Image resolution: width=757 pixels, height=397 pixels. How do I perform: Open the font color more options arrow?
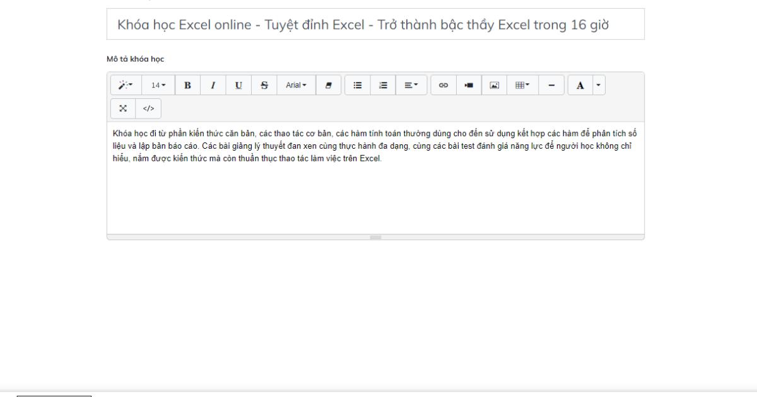click(600, 84)
